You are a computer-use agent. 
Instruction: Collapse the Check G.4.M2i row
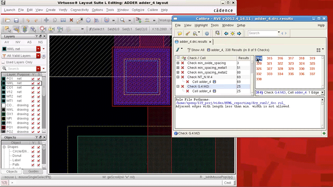(x=178, y=86)
